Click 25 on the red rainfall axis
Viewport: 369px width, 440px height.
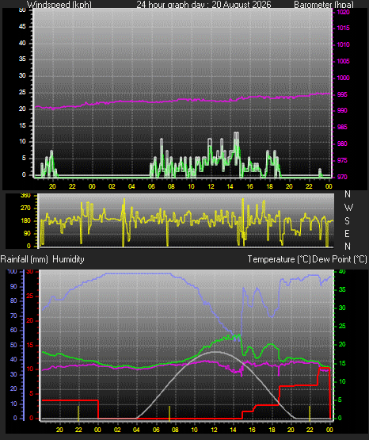30,296
